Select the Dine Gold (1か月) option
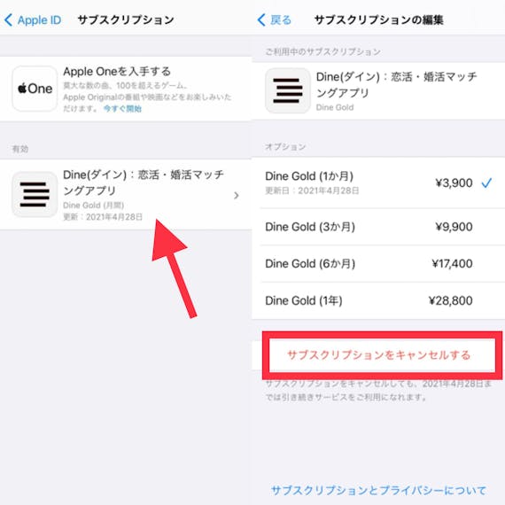Viewport: 505px width, 505px height. pyautogui.click(x=378, y=183)
